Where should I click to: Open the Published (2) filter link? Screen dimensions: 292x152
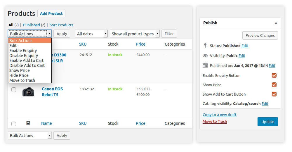coord(34,25)
